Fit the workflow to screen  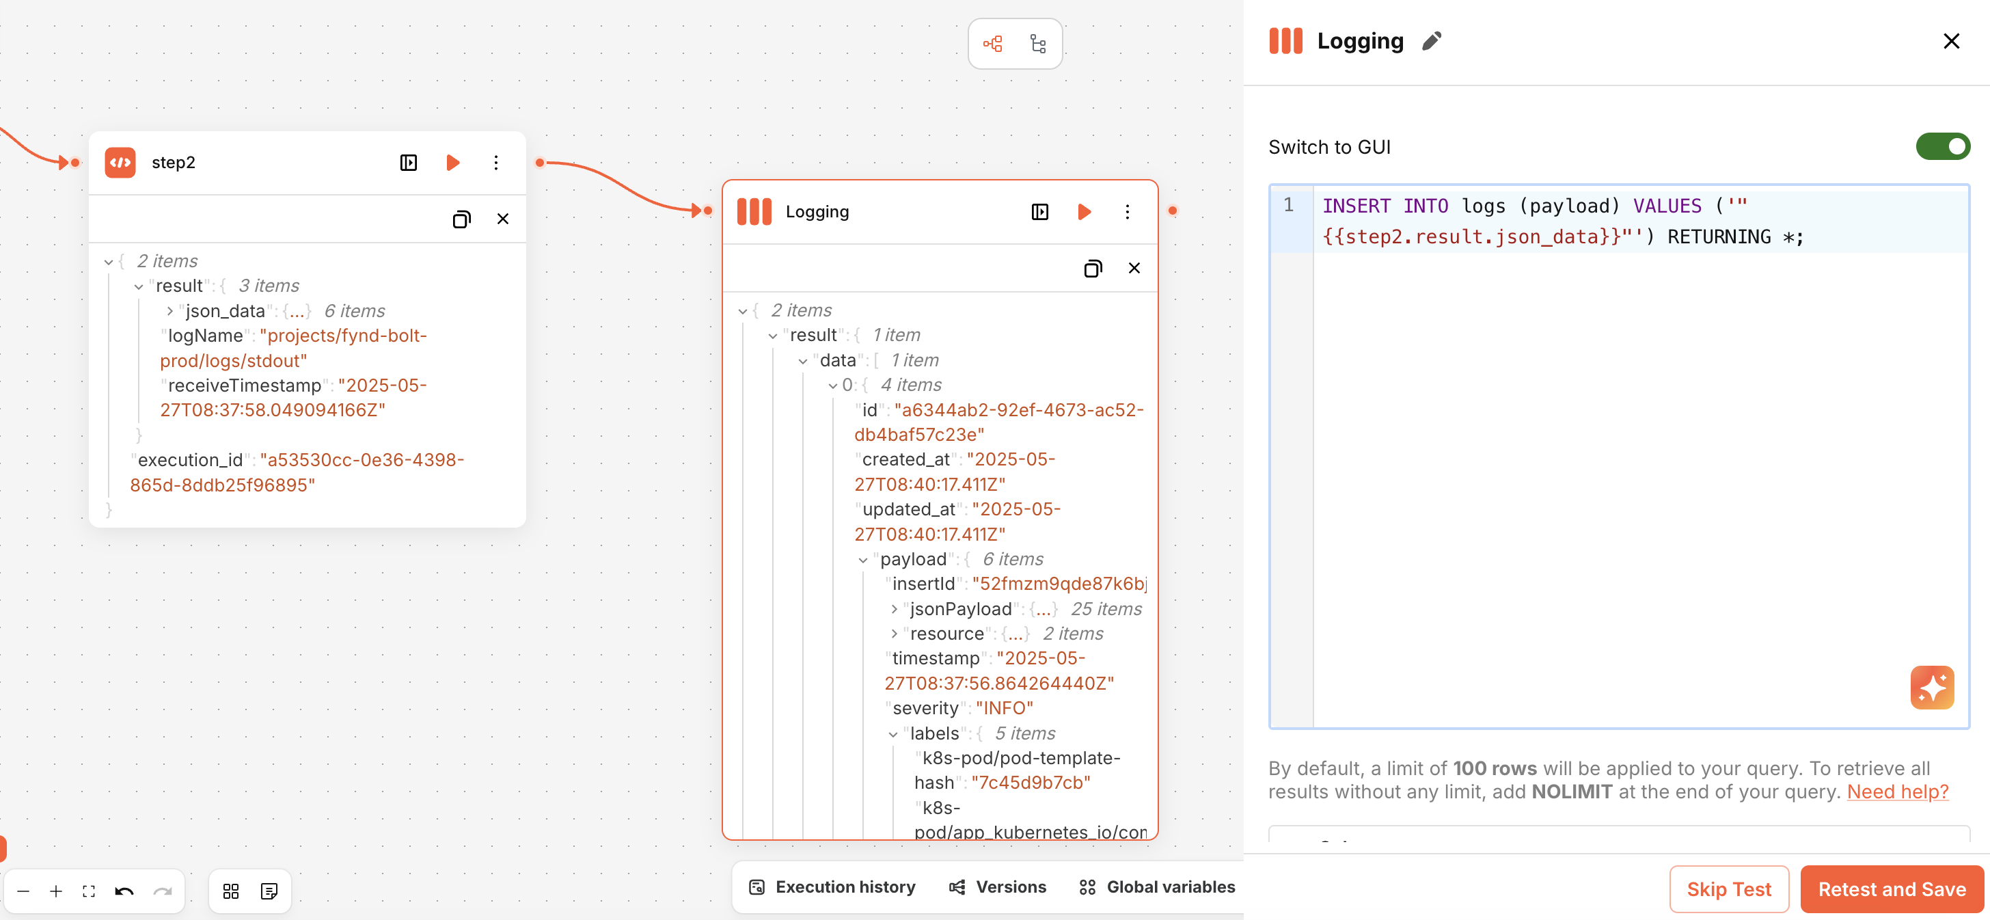(x=89, y=891)
